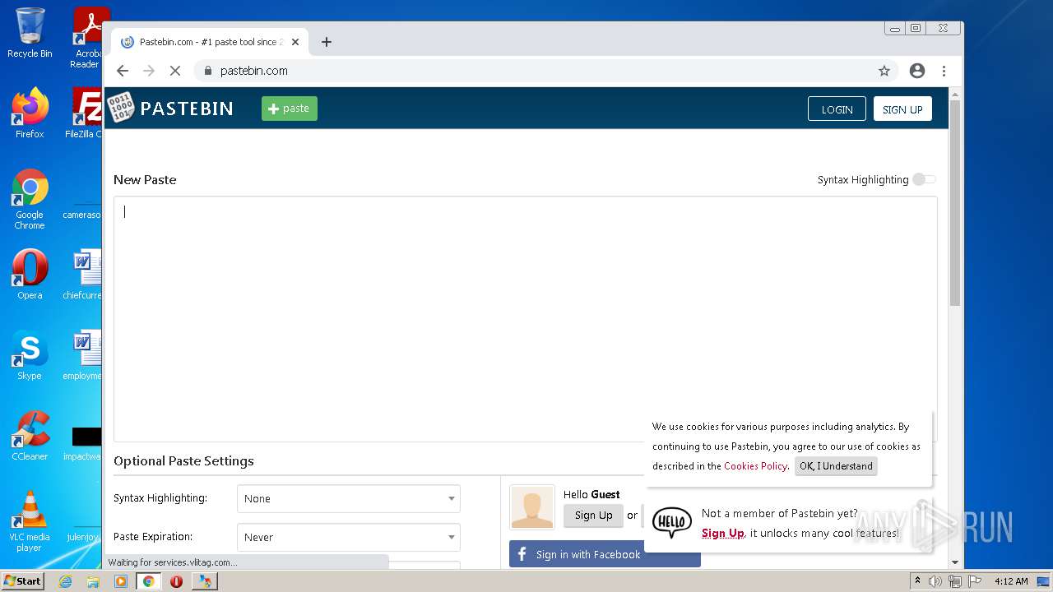Screen dimensions: 1053x592
Task: Open the Skype desktop shortcut
Action: (x=30, y=355)
